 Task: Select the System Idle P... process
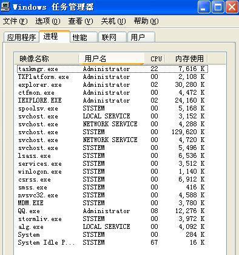(112, 242)
